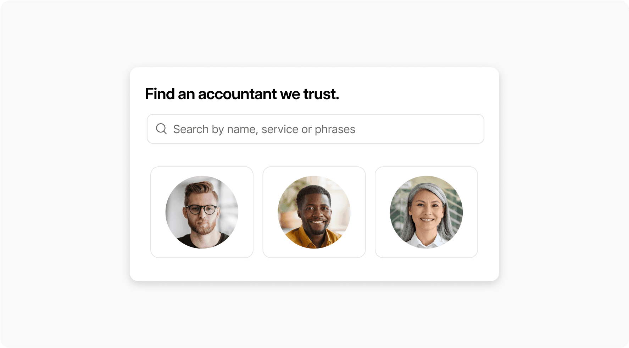Click the 'Find an accountant we trust' heading
Viewport: 629px width, 348px height.
[242, 93]
